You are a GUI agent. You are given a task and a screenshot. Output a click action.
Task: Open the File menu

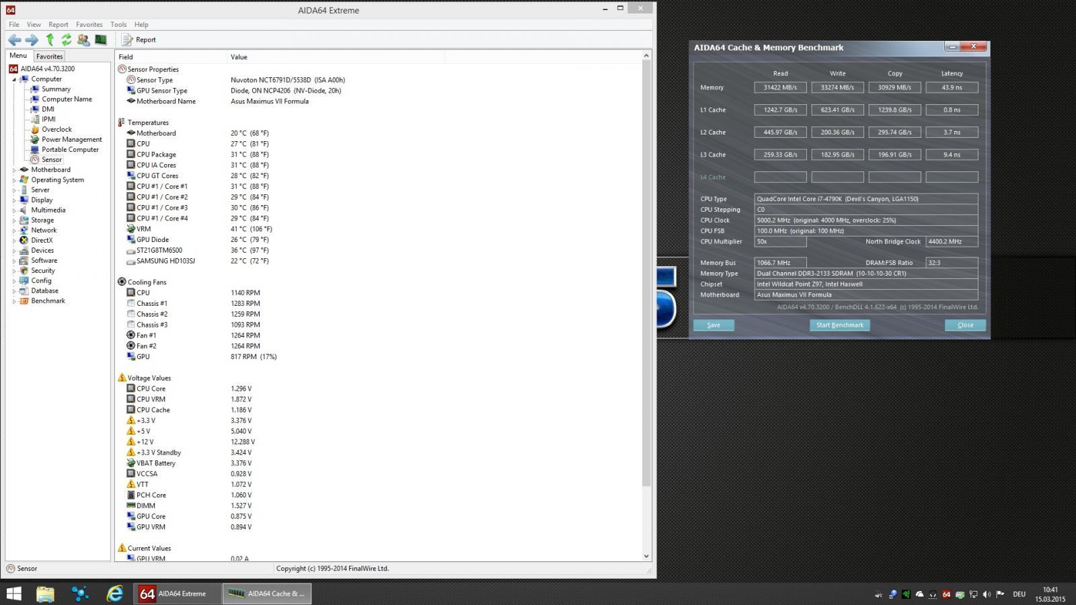coord(14,24)
